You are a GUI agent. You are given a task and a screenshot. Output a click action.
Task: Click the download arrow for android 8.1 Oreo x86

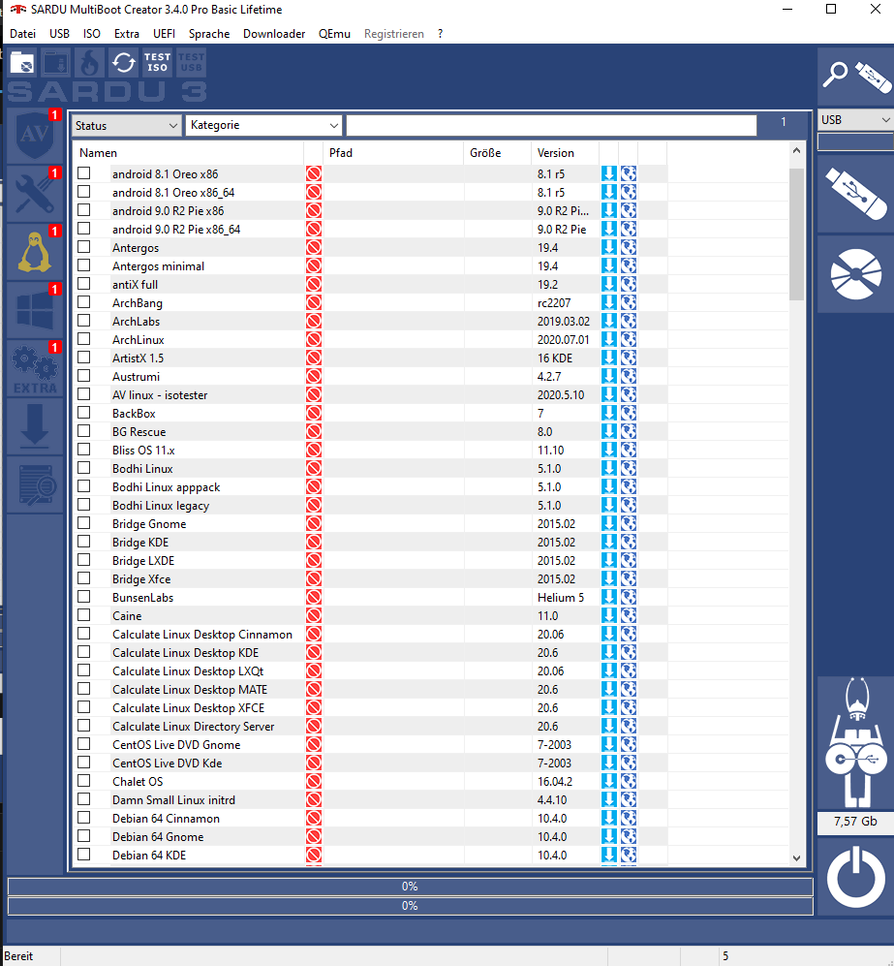click(x=609, y=173)
